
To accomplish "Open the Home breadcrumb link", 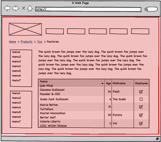I will coord(12,42).
